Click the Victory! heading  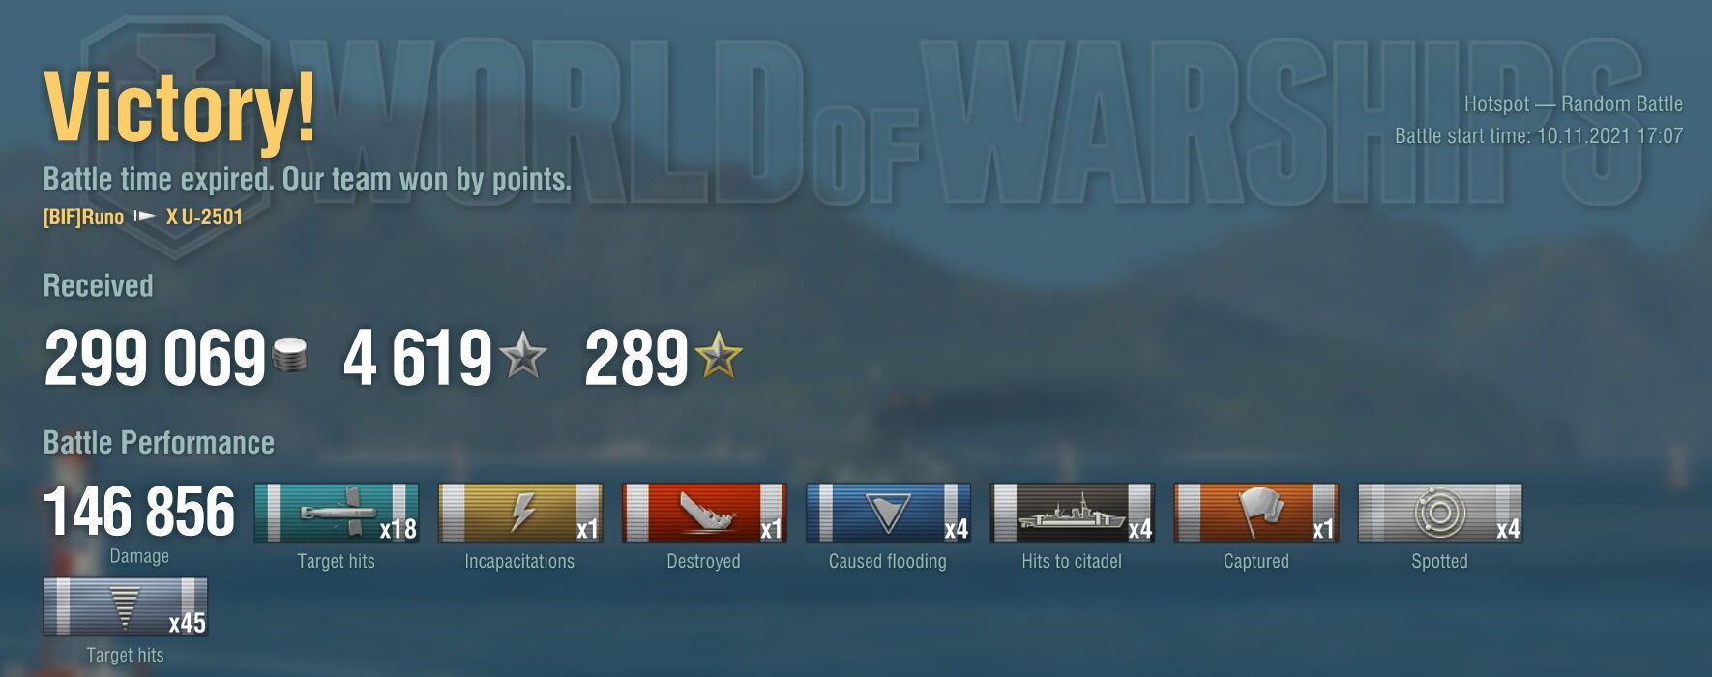[x=180, y=106]
